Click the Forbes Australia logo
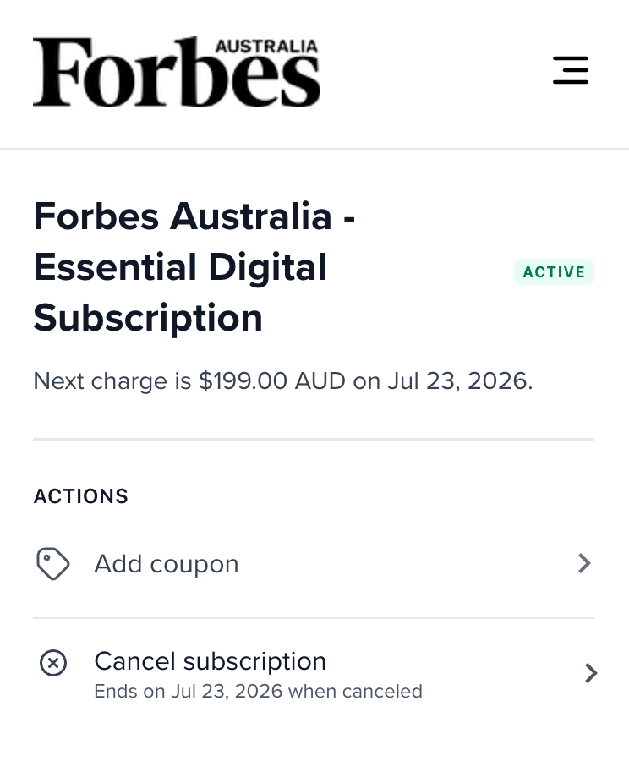The height and width of the screenshot is (761, 629). pos(176,73)
